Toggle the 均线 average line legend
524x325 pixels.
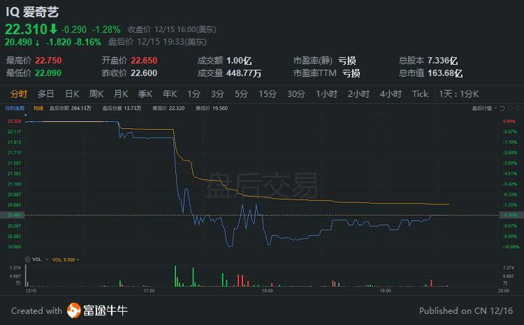tap(38, 108)
